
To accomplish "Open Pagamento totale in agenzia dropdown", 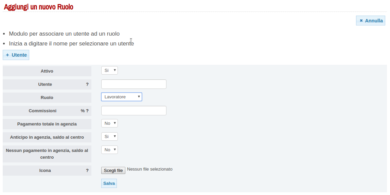I will [109, 123].
